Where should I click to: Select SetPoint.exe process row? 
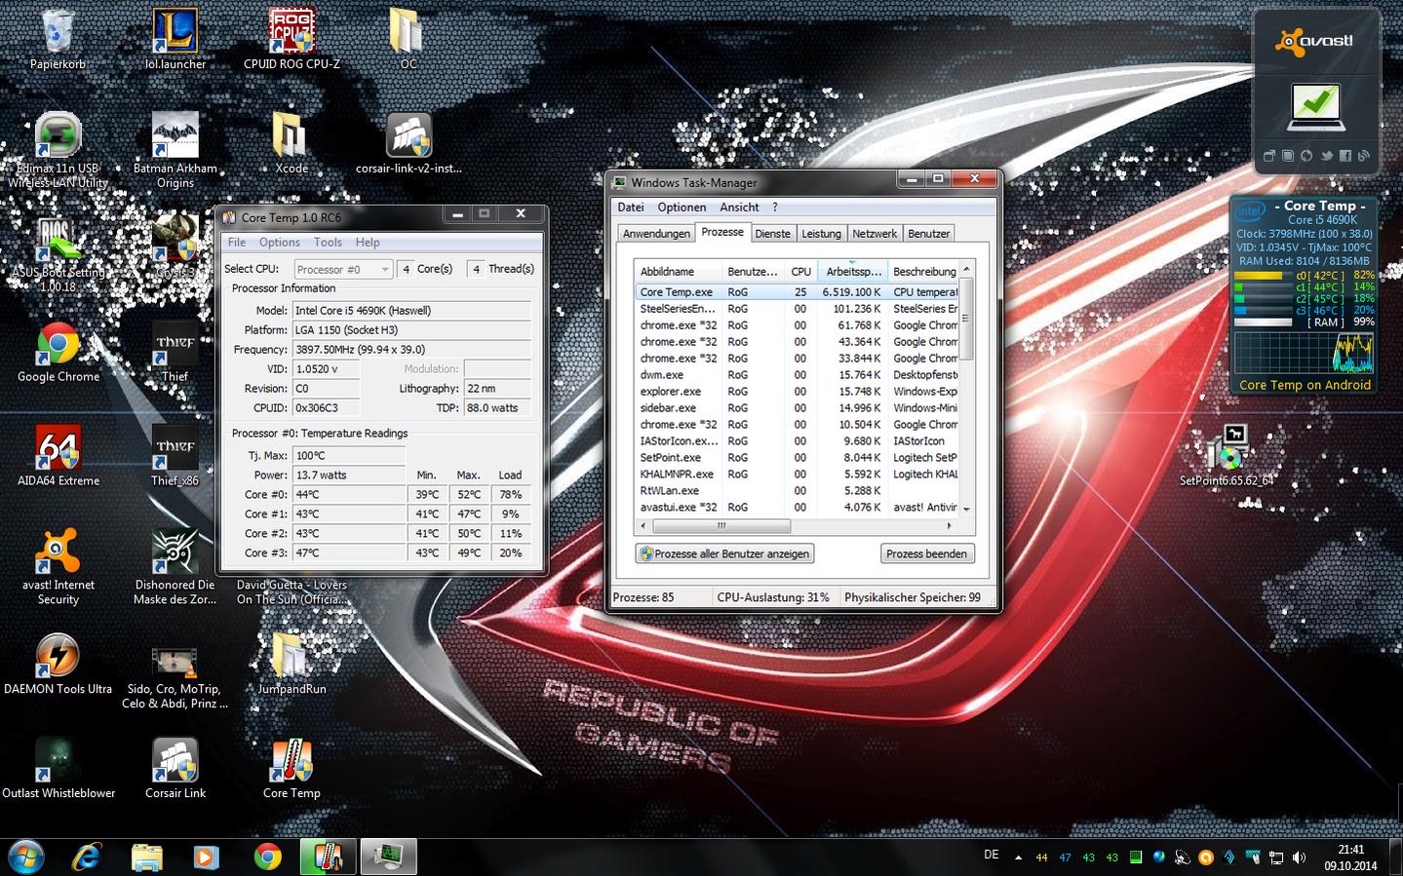coord(797,458)
